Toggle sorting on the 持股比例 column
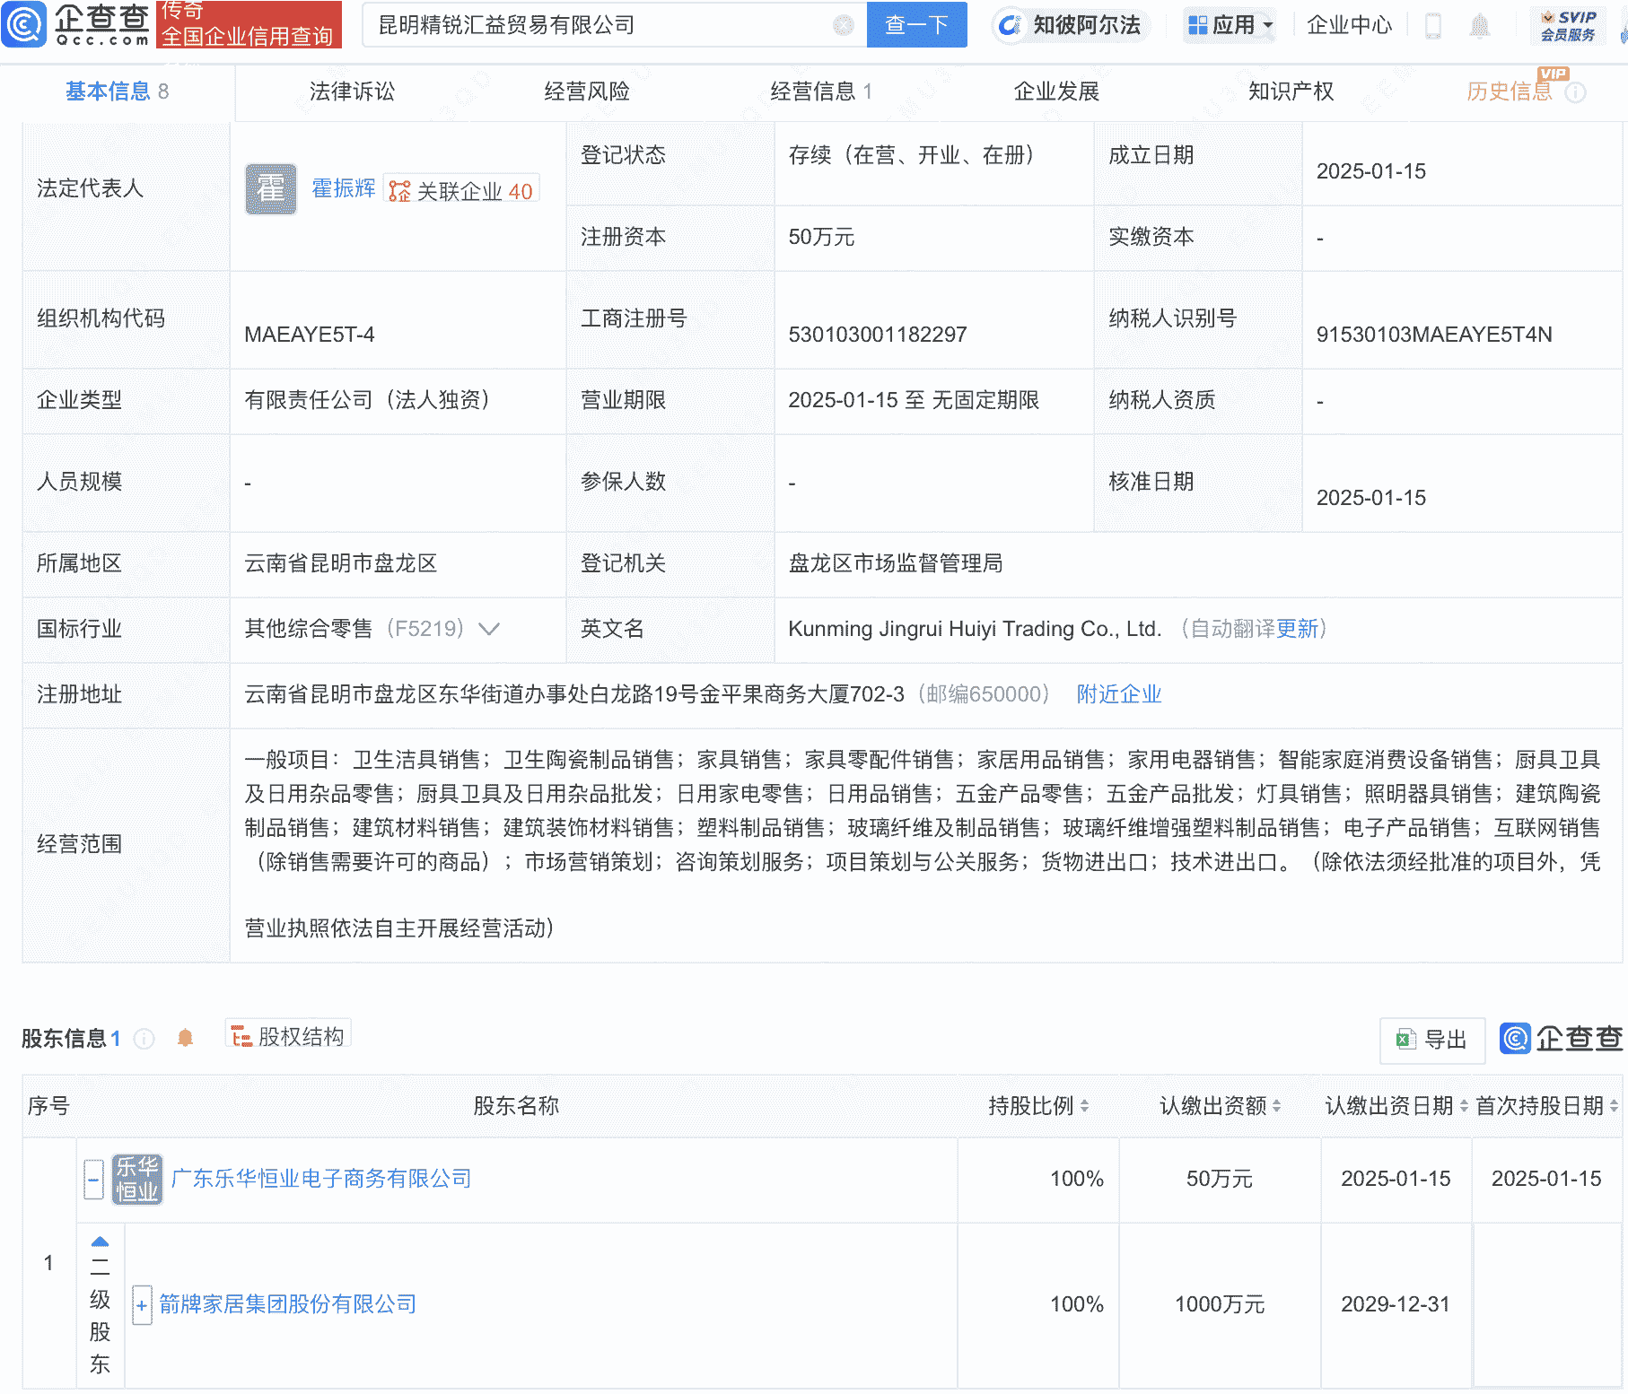Image resolution: width=1628 pixels, height=1394 pixels. coord(1086,1106)
